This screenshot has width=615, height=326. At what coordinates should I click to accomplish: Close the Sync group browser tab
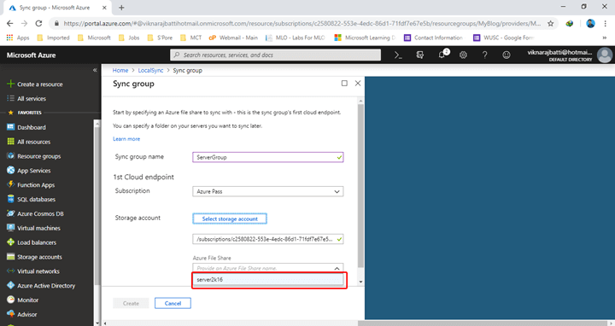click(x=104, y=8)
